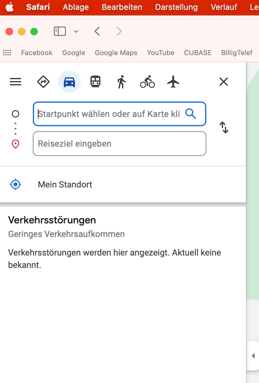
Task: Open the CUBASE bookmark
Action: click(x=198, y=53)
